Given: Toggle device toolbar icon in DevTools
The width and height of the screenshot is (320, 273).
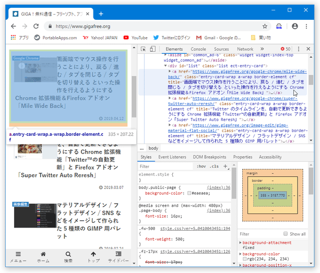Looking at the screenshot, I should [x=152, y=49].
